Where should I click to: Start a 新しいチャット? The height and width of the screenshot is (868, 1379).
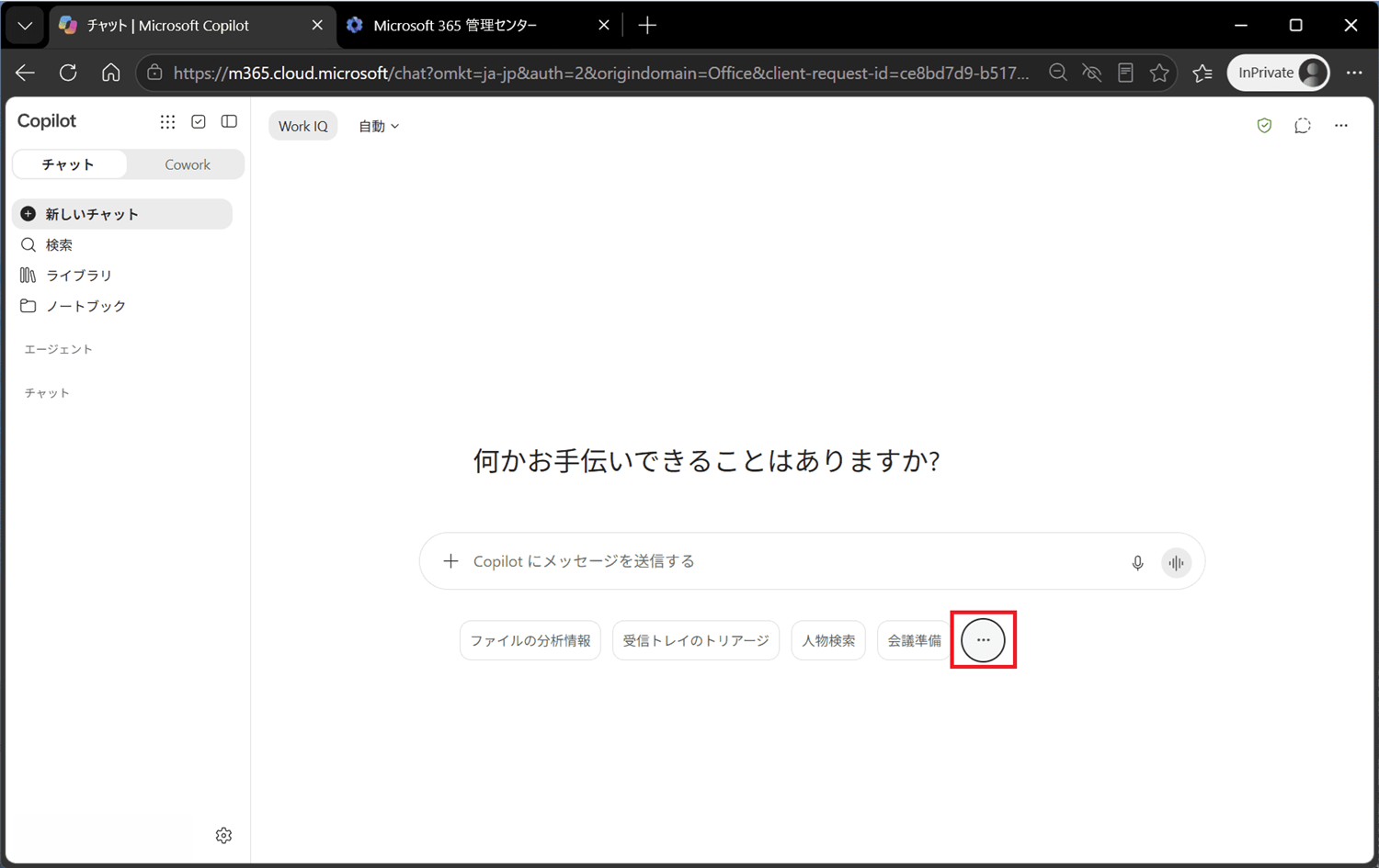tap(122, 214)
